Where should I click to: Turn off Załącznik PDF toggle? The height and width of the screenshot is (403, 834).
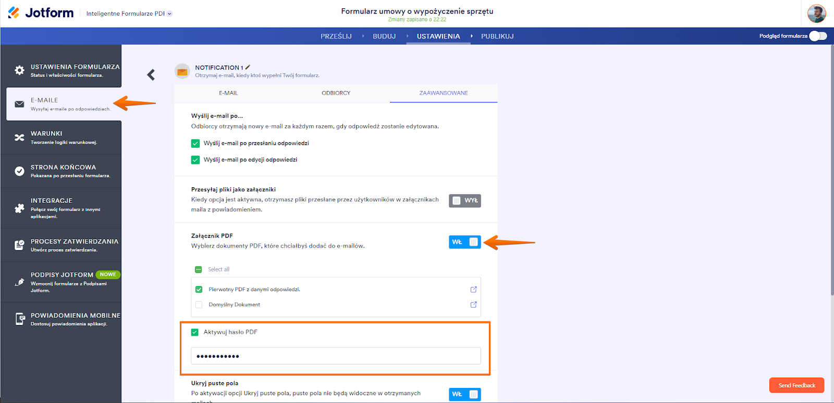[464, 242]
